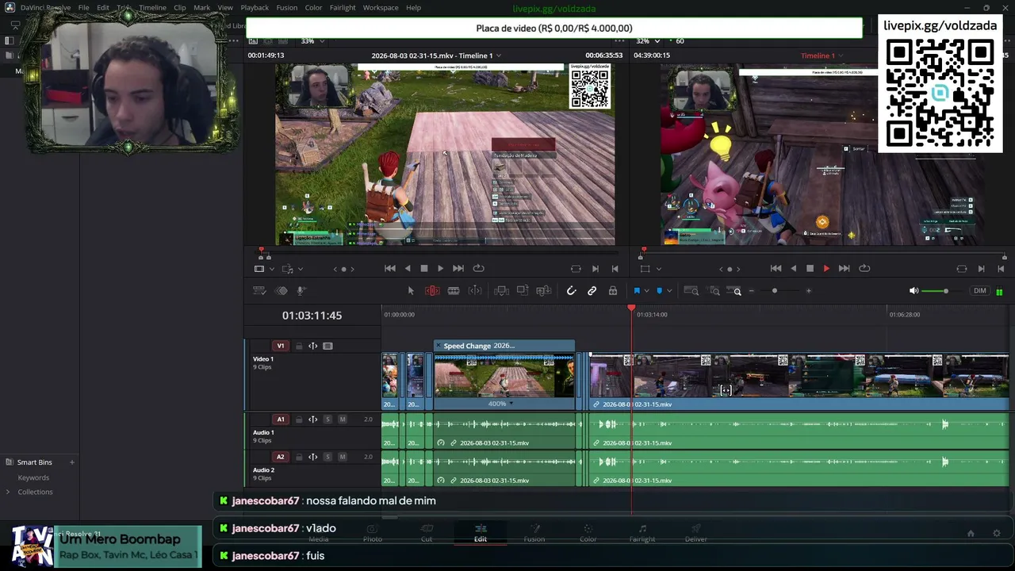This screenshot has height=571, width=1015.
Task: Click the Insert Clip toolbar icon
Action: pyautogui.click(x=501, y=291)
